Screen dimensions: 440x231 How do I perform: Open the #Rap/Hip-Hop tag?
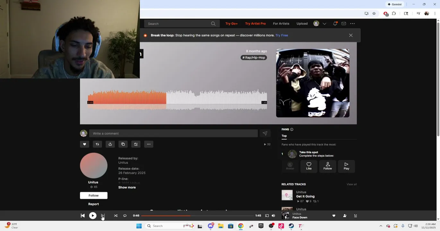254,57
